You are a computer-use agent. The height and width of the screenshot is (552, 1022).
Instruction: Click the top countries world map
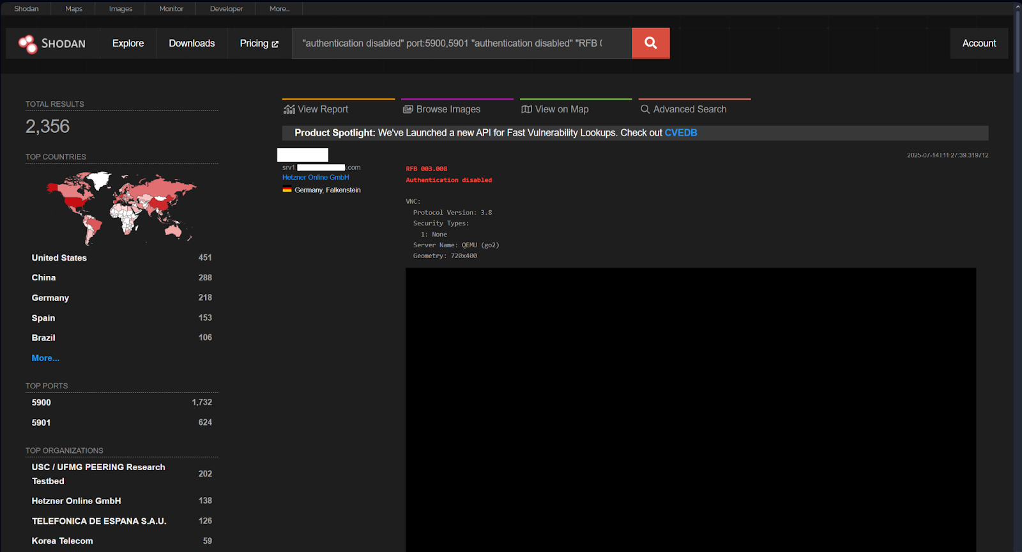(x=121, y=207)
